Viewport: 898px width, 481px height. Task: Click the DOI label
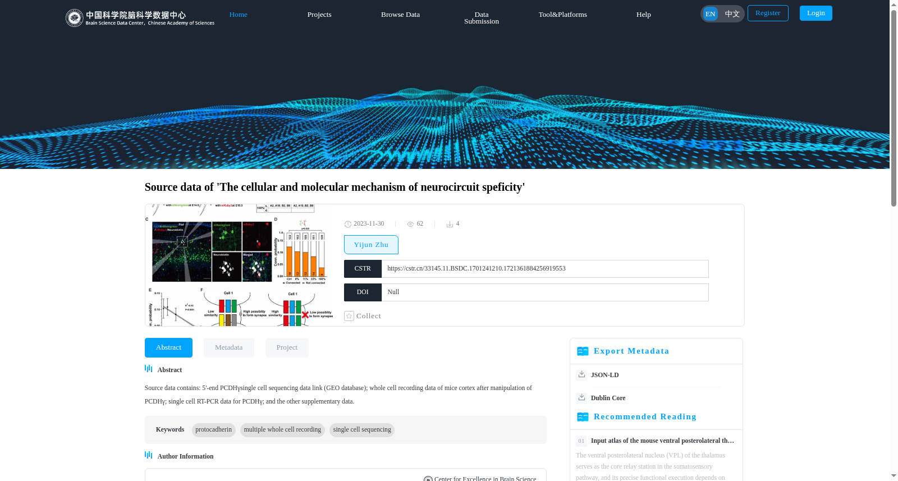pyautogui.click(x=363, y=292)
